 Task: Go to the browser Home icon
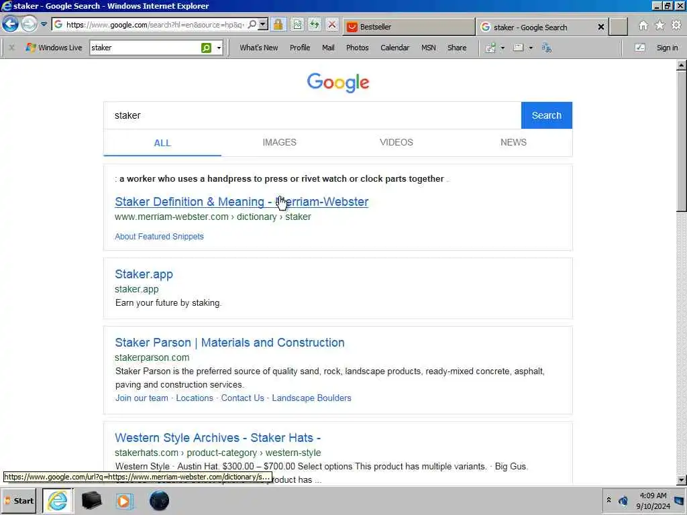pyautogui.click(x=643, y=25)
